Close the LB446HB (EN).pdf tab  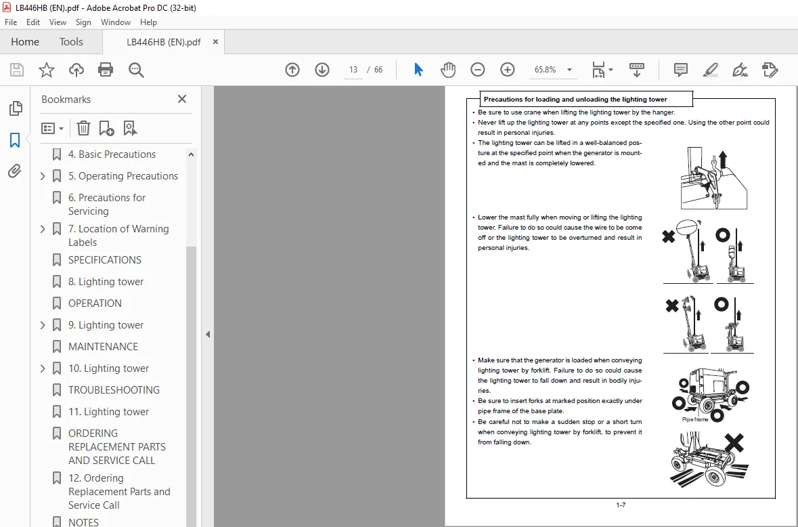pyautogui.click(x=215, y=42)
